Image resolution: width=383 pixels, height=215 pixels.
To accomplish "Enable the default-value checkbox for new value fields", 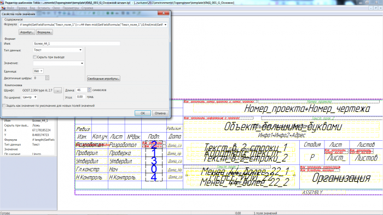I will 4,106.
